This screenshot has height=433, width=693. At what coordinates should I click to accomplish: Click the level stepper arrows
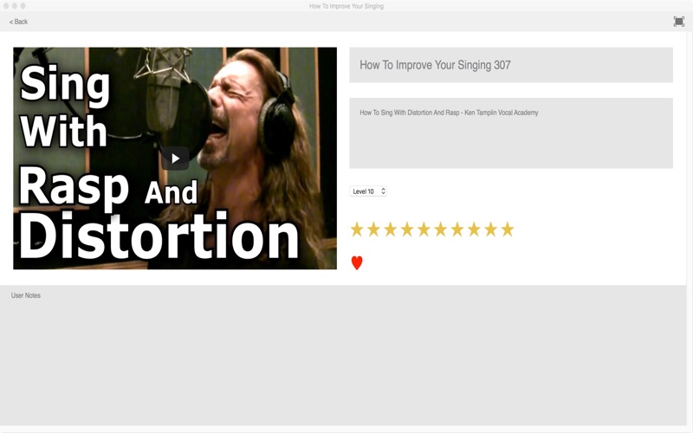(383, 191)
